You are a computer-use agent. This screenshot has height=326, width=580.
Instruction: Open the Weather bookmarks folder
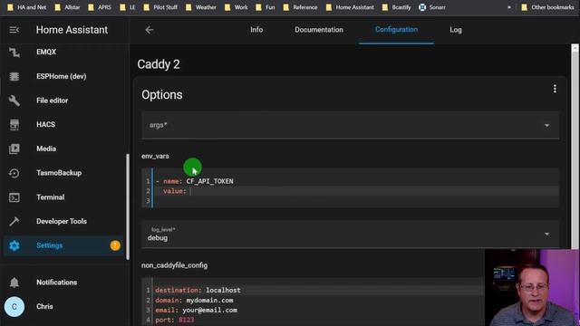click(201, 7)
